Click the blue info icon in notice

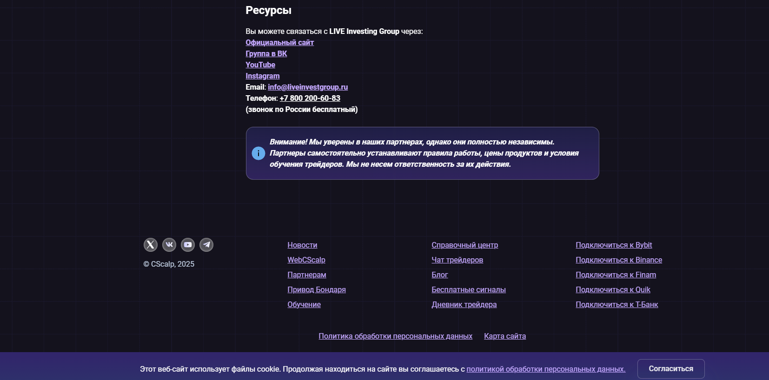259,153
